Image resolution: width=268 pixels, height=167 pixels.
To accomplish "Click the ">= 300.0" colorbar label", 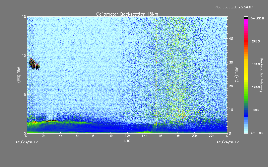I will point(257,18).
